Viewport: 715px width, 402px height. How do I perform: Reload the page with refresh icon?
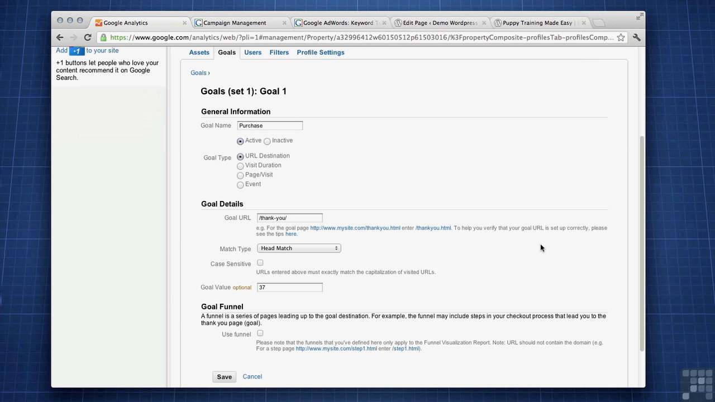pos(88,37)
